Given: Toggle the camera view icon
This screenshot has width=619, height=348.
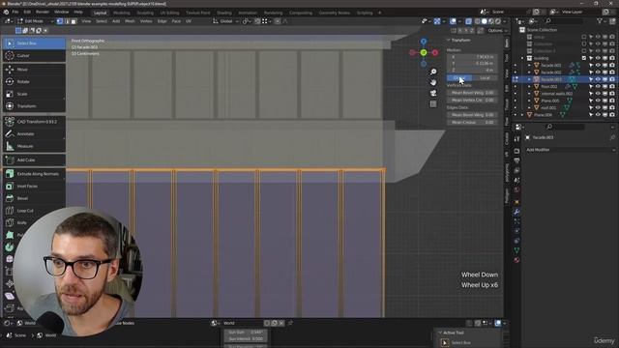Looking at the screenshot, I should click(433, 93).
